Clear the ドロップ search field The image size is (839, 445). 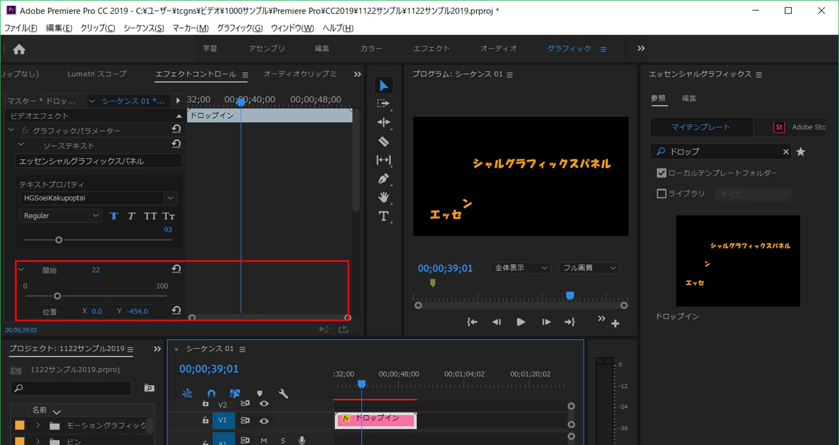[786, 151]
